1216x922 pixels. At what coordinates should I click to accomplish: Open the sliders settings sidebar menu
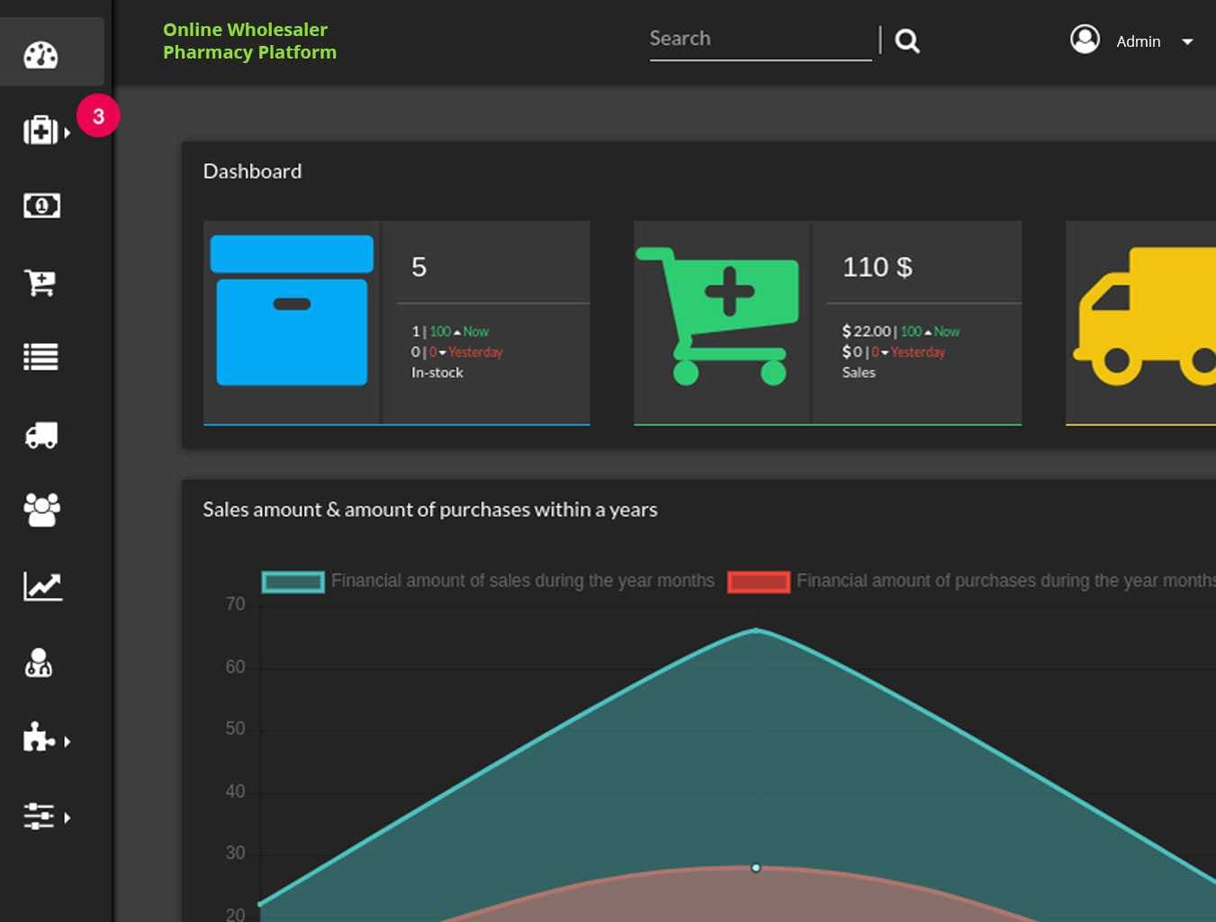[x=40, y=816]
